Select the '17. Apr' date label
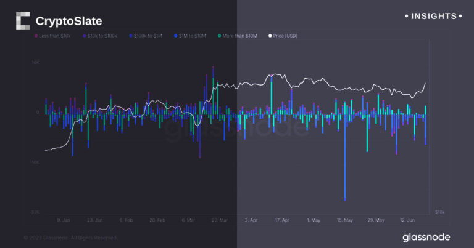474x248 pixels. click(x=282, y=220)
